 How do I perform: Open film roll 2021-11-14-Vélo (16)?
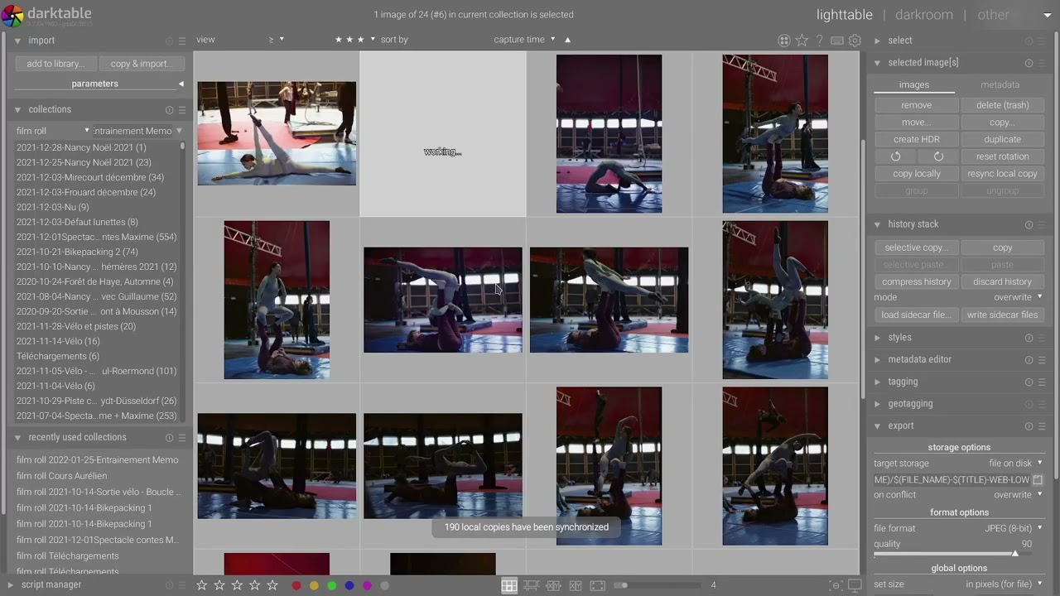tap(58, 341)
